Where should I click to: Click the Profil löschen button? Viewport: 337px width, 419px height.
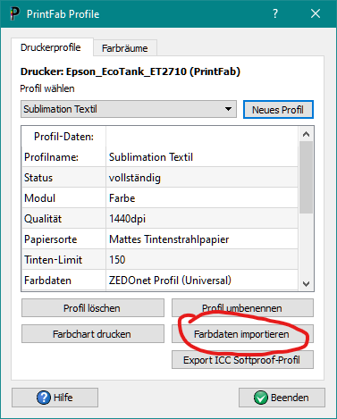pos(93,308)
